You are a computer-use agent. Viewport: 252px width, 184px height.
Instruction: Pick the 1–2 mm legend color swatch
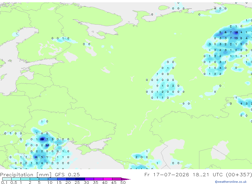pos(25,179)
